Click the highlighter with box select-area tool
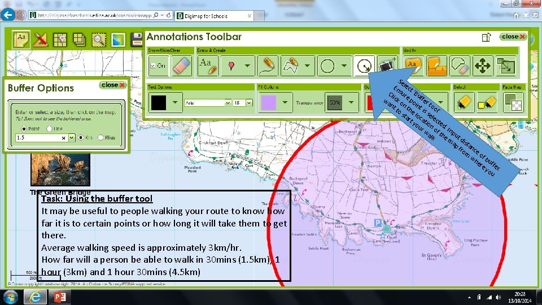The width and height of the screenshot is (542, 305). point(487,102)
